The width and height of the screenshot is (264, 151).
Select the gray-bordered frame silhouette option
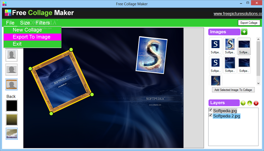(x=11, y=70)
